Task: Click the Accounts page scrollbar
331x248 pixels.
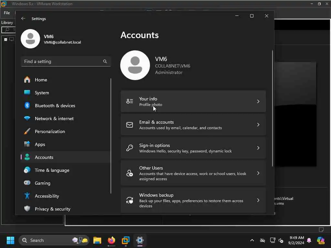Action: click(272, 108)
